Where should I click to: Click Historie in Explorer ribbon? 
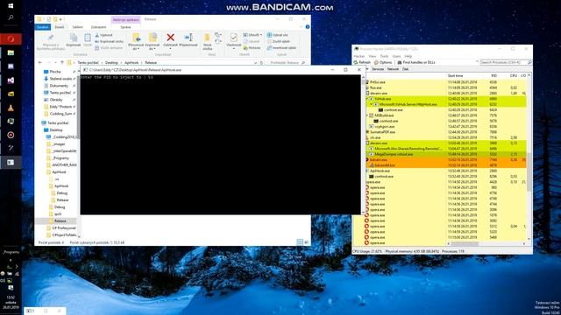[x=252, y=48]
